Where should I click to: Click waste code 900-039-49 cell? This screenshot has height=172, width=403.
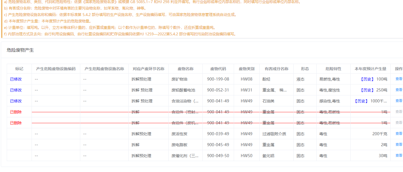(218, 134)
